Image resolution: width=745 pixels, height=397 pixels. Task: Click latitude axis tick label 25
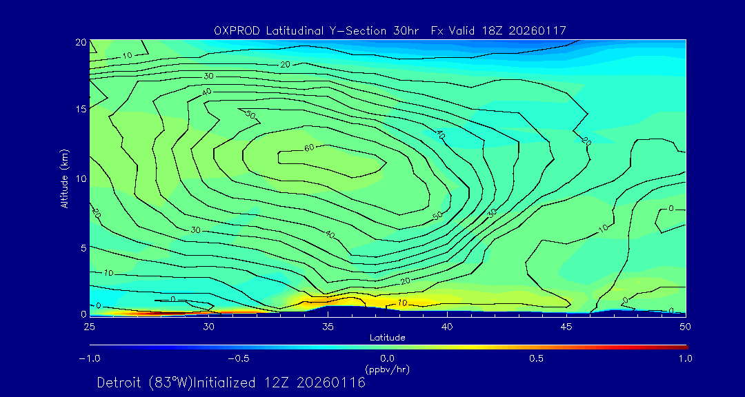[x=89, y=327]
